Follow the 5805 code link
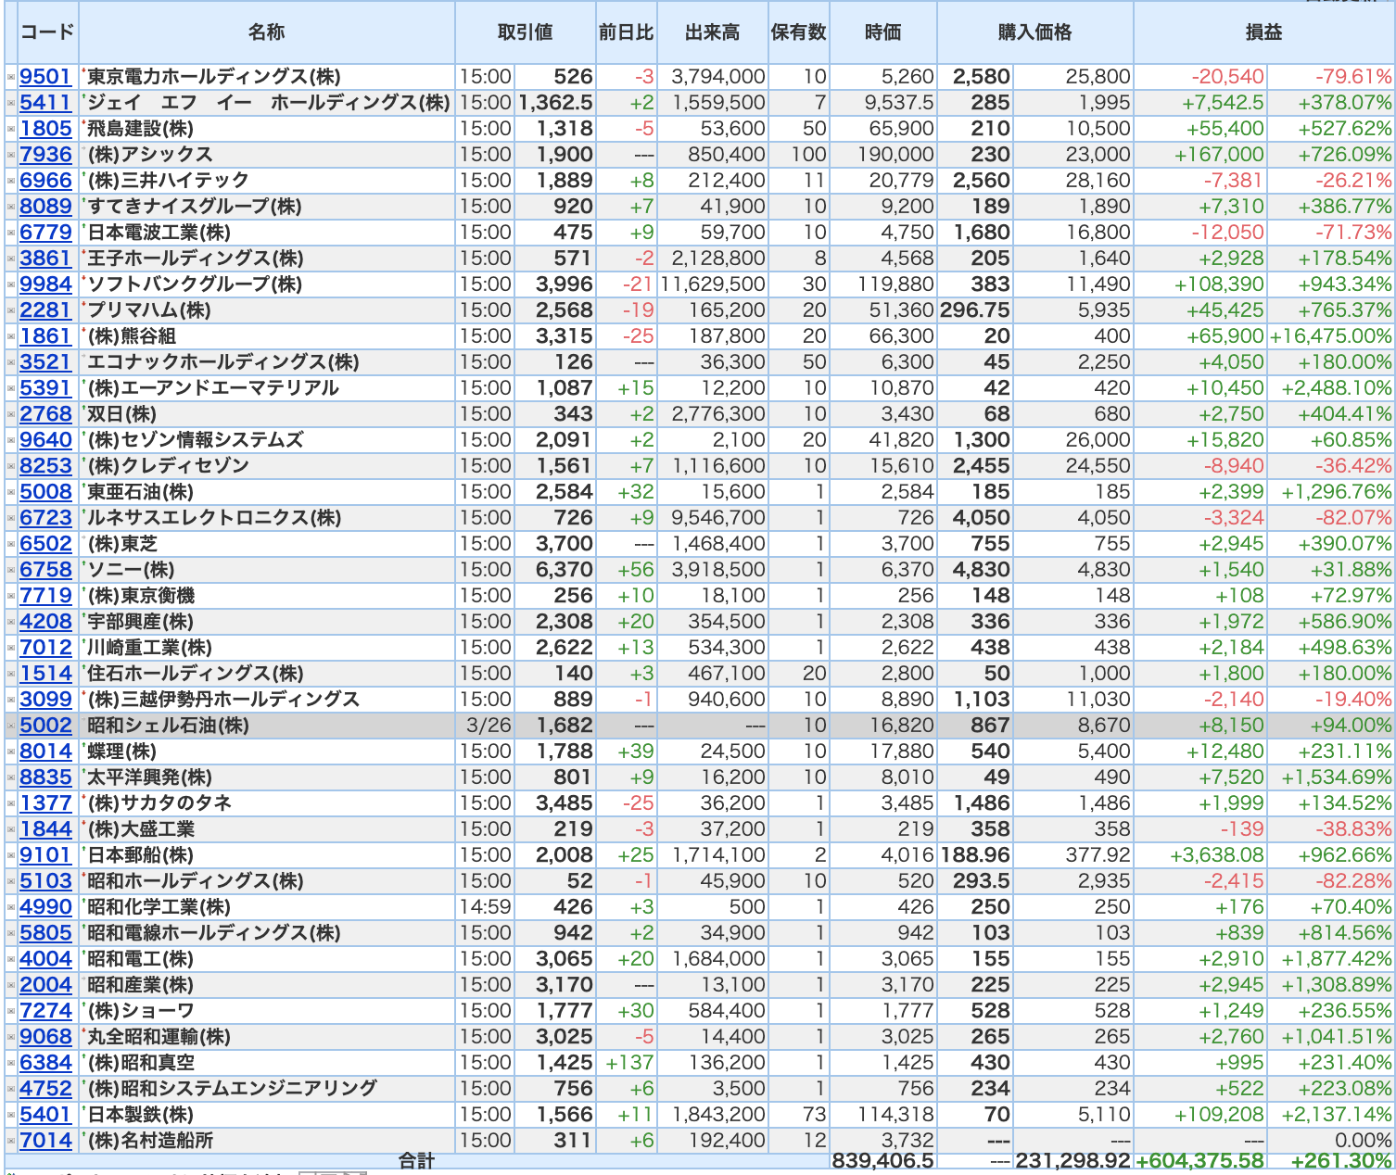 (45, 933)
